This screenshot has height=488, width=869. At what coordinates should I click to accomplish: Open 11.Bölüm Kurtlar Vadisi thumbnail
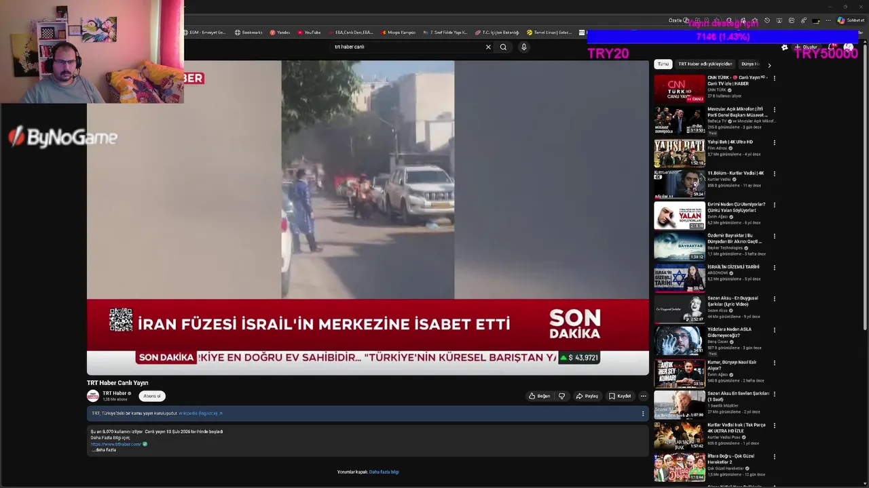(x=680, y=184)
